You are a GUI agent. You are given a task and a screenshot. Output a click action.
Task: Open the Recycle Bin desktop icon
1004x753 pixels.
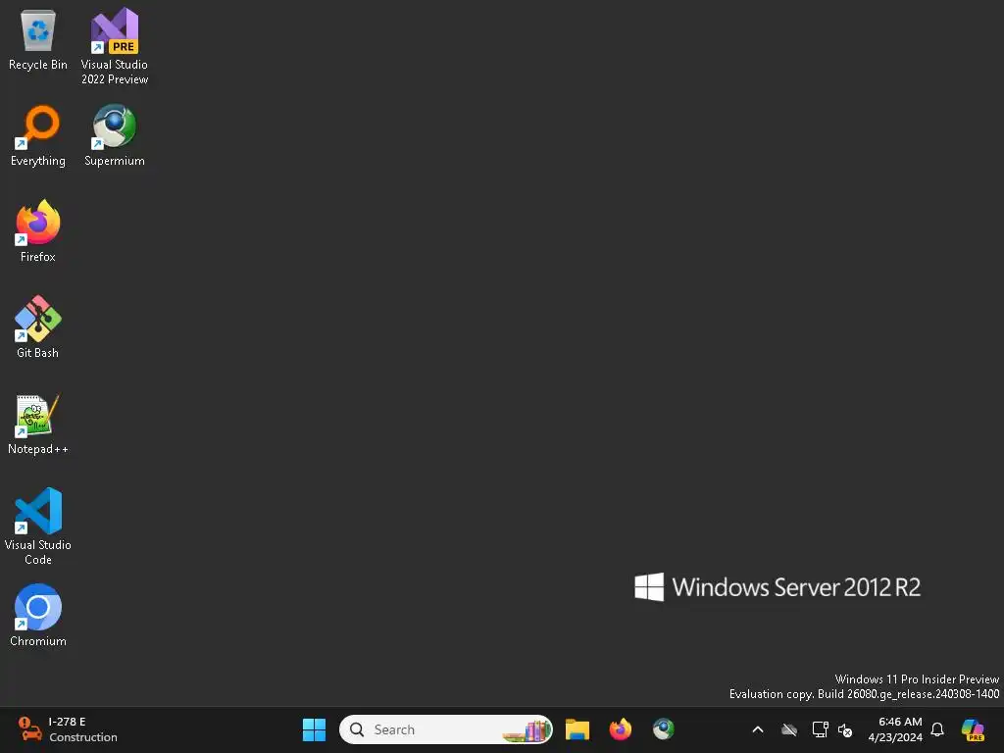pyautogui.click(x=38, y=39)
